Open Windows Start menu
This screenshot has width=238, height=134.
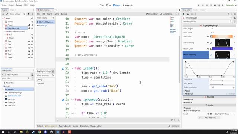point(3,132)
